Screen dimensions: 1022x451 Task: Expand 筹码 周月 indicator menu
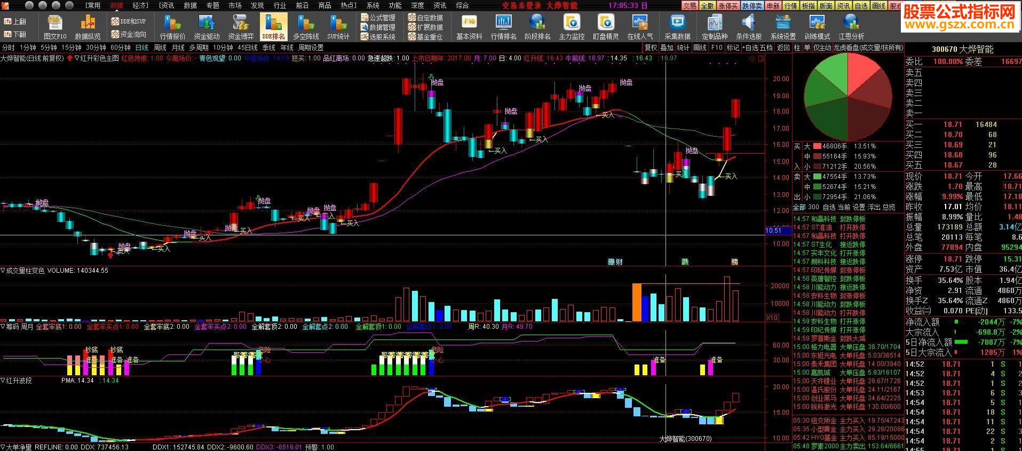[x=3, y=327]
